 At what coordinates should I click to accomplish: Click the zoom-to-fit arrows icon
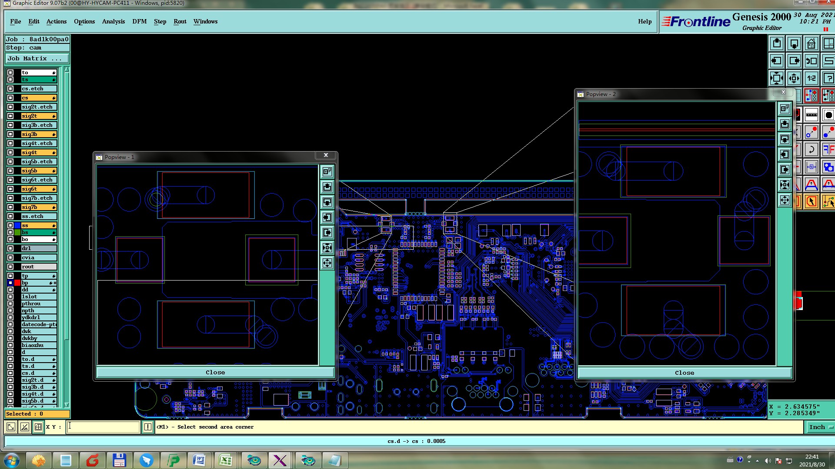pyautogui.click(x=777, y=79)
